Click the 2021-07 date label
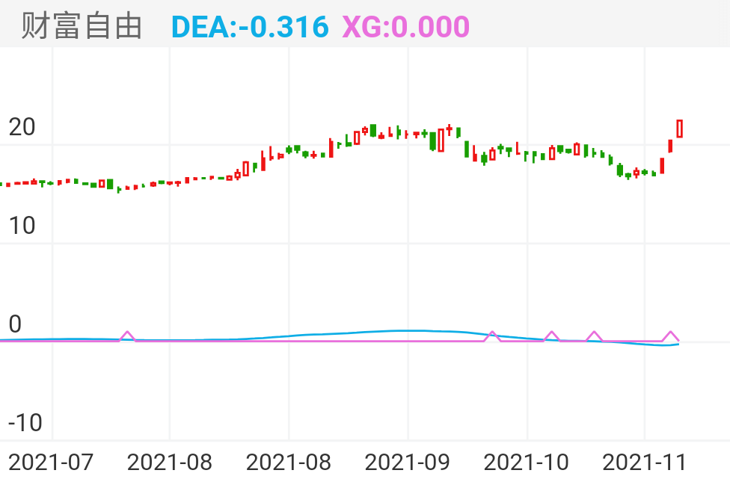This screenshot has height=485, width=730. (51, 463)
